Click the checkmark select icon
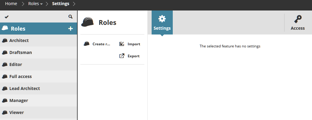 [x=7, y=17]
